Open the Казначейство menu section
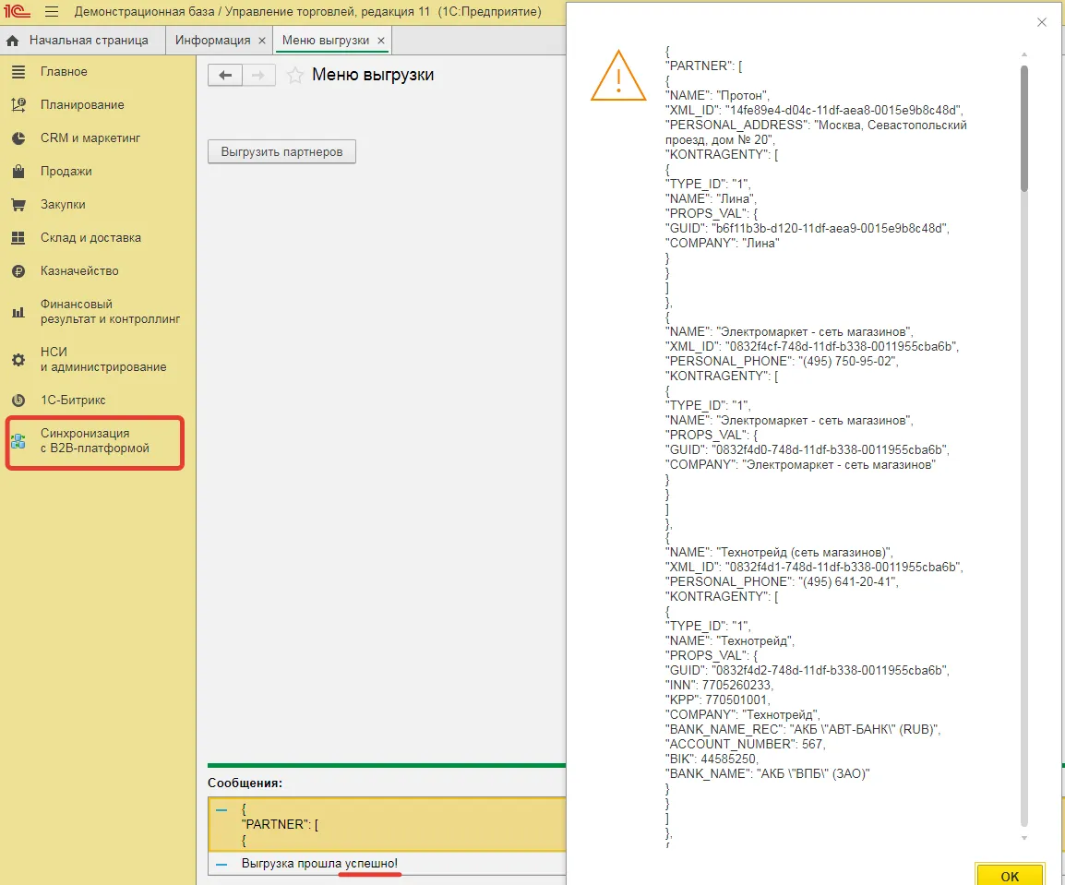Viewport: 1065px width, 885px height. tap(79, 271)
